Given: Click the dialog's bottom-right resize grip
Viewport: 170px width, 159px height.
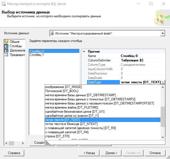Looking at the screenshot, I should pyautogui.click(x=168, y=157).
